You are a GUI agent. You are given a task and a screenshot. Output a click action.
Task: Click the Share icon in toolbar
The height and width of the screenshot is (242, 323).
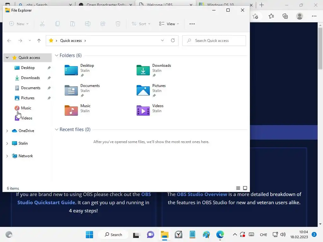click(x=103, y=24)
